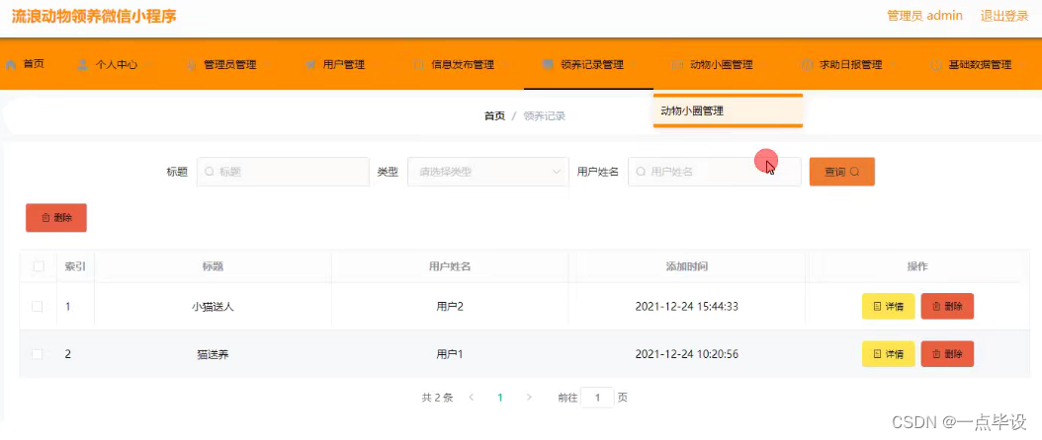Click the 标题 search input field
The height and width of the screenshot is (440, 1042).
(283, 172)
